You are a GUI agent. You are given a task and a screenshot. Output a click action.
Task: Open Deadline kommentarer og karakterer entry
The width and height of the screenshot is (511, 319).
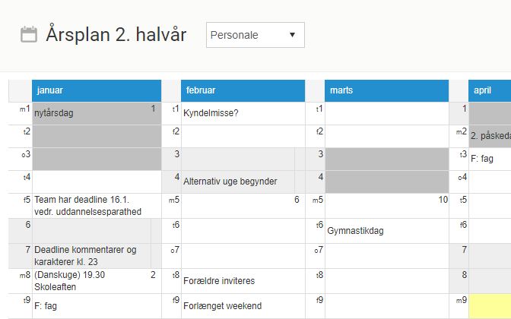[x=85, y=256]
